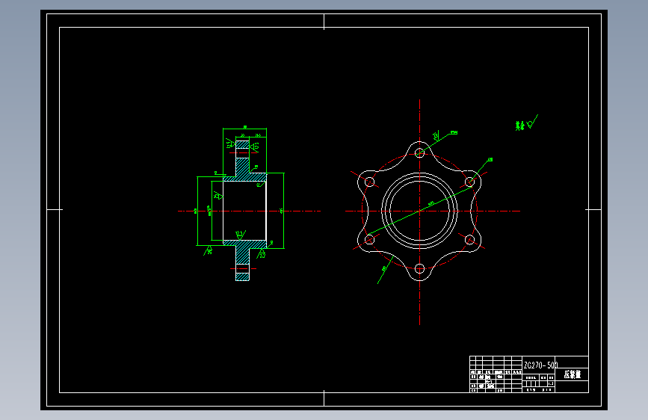Image resolution: width=648 pixels, height=420 pixels.
Task: Select the lower-right bolt hole circle
Action: click(x=470, y=240)
